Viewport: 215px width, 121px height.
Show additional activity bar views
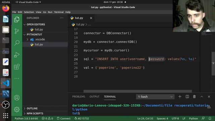(17, 78)
